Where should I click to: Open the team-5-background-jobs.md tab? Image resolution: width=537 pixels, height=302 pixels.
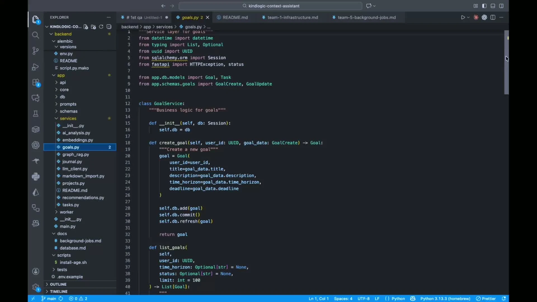click(x=367, y=17)
